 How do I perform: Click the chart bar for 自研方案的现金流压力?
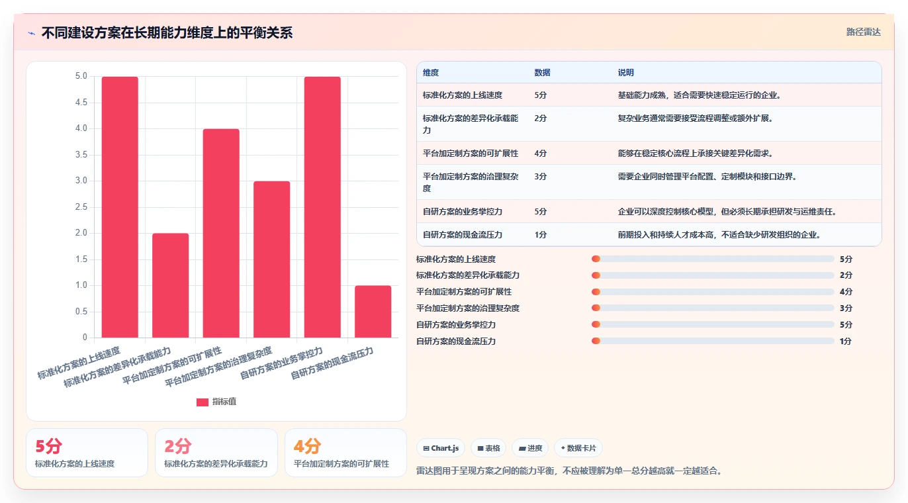click(x=373, y=312)
